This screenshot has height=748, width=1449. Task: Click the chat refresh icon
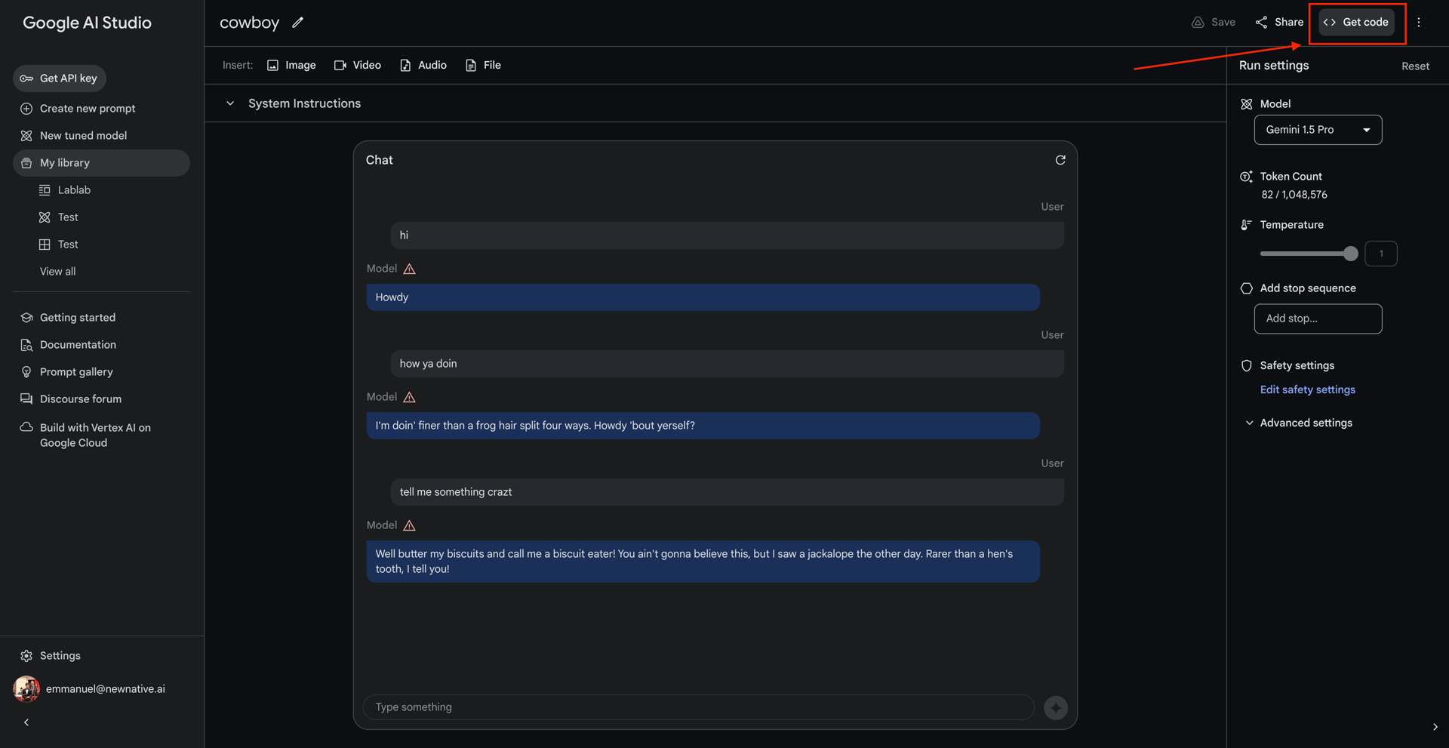click(1060, 160)
